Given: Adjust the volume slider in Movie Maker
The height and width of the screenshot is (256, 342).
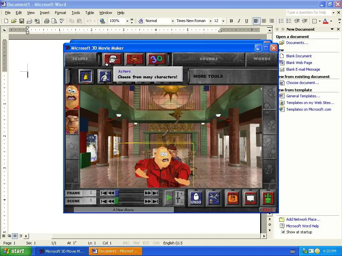Looking at the screenshot, I should point(179,198).
